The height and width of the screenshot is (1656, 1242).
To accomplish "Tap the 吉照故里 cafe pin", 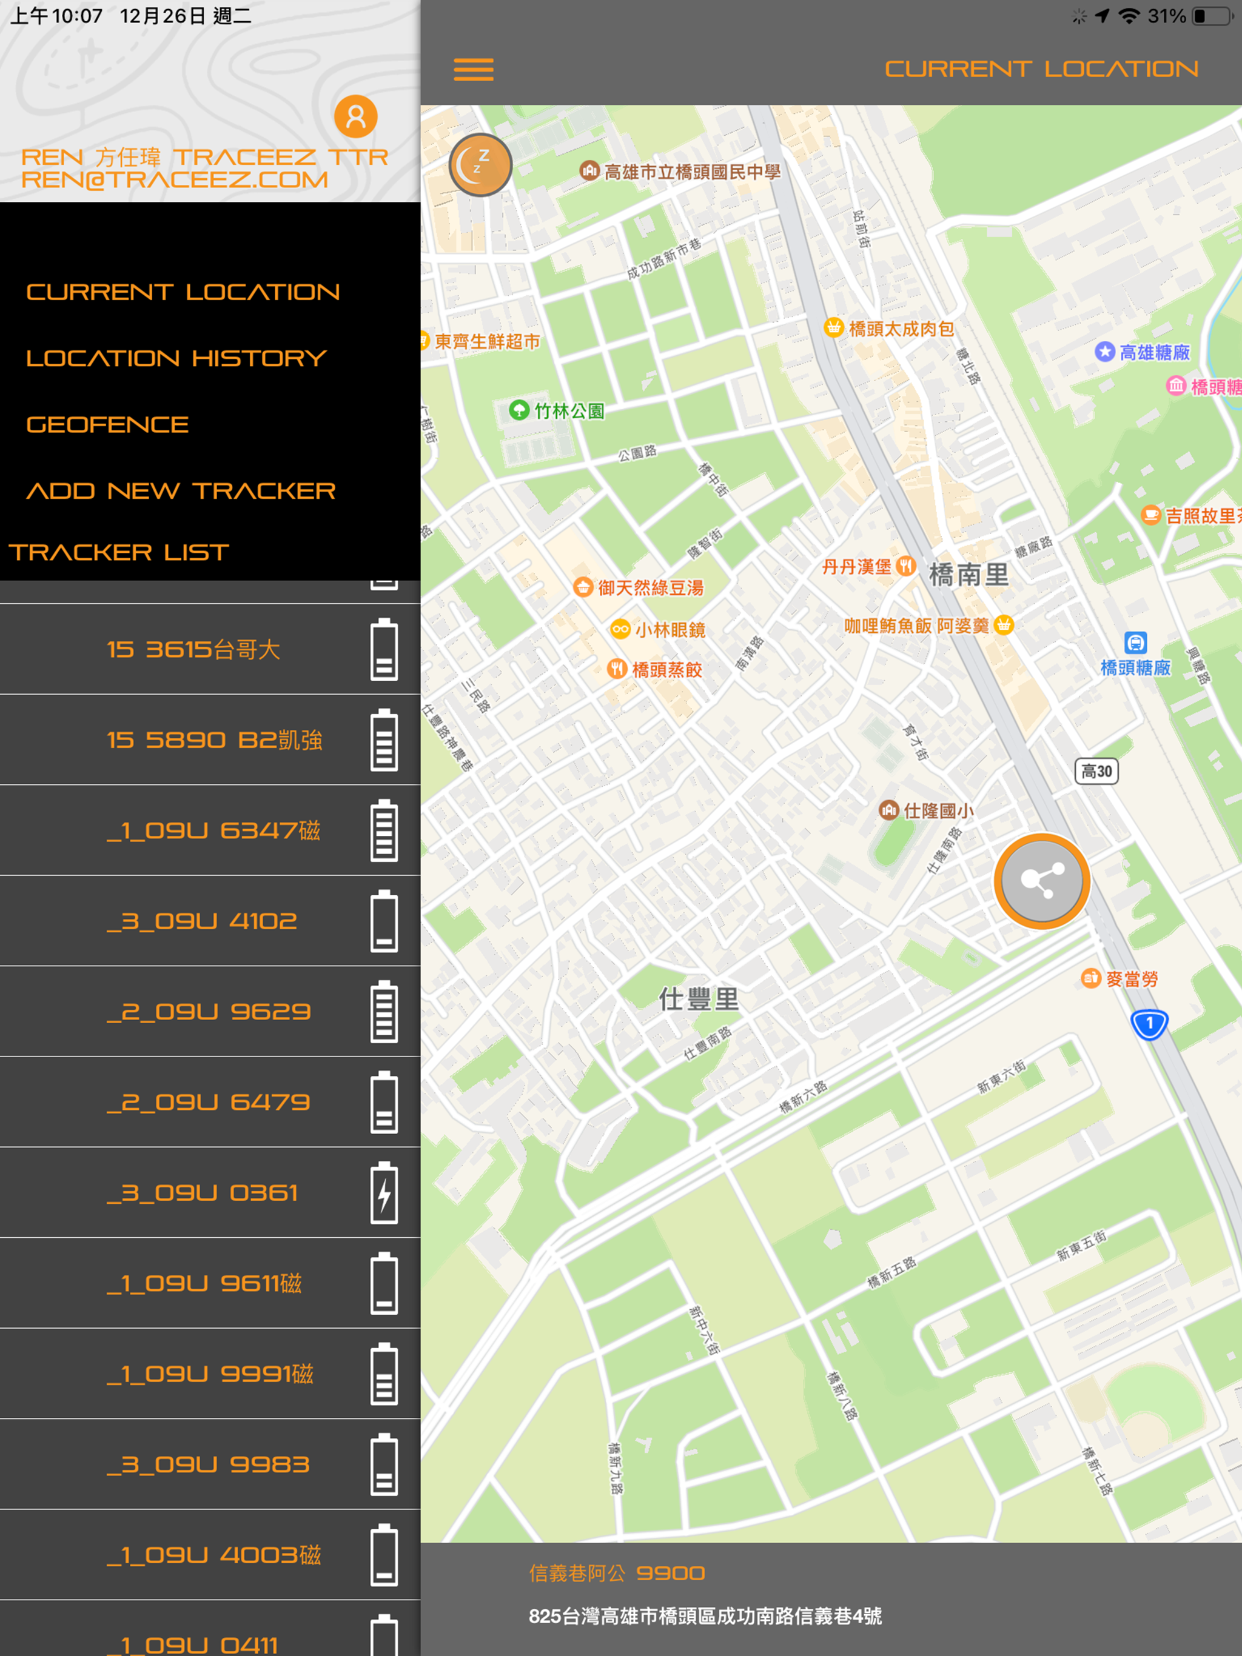I will 1150,515.
